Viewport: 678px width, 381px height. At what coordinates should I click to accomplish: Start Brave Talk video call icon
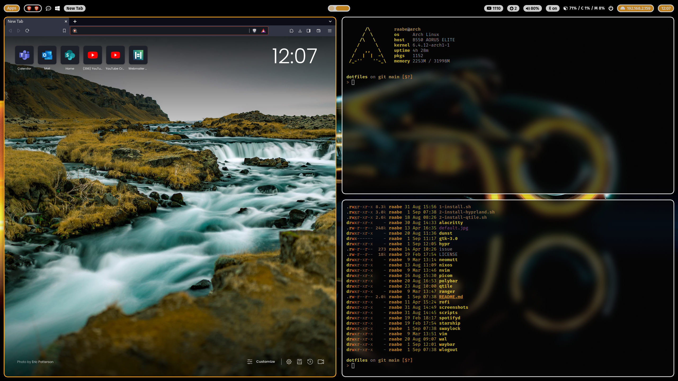[321, 362]
